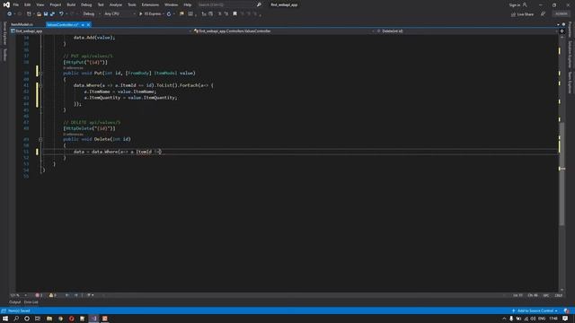
Task: Open the Delete(int id) member dropdown
Action: tap(466, 31)
